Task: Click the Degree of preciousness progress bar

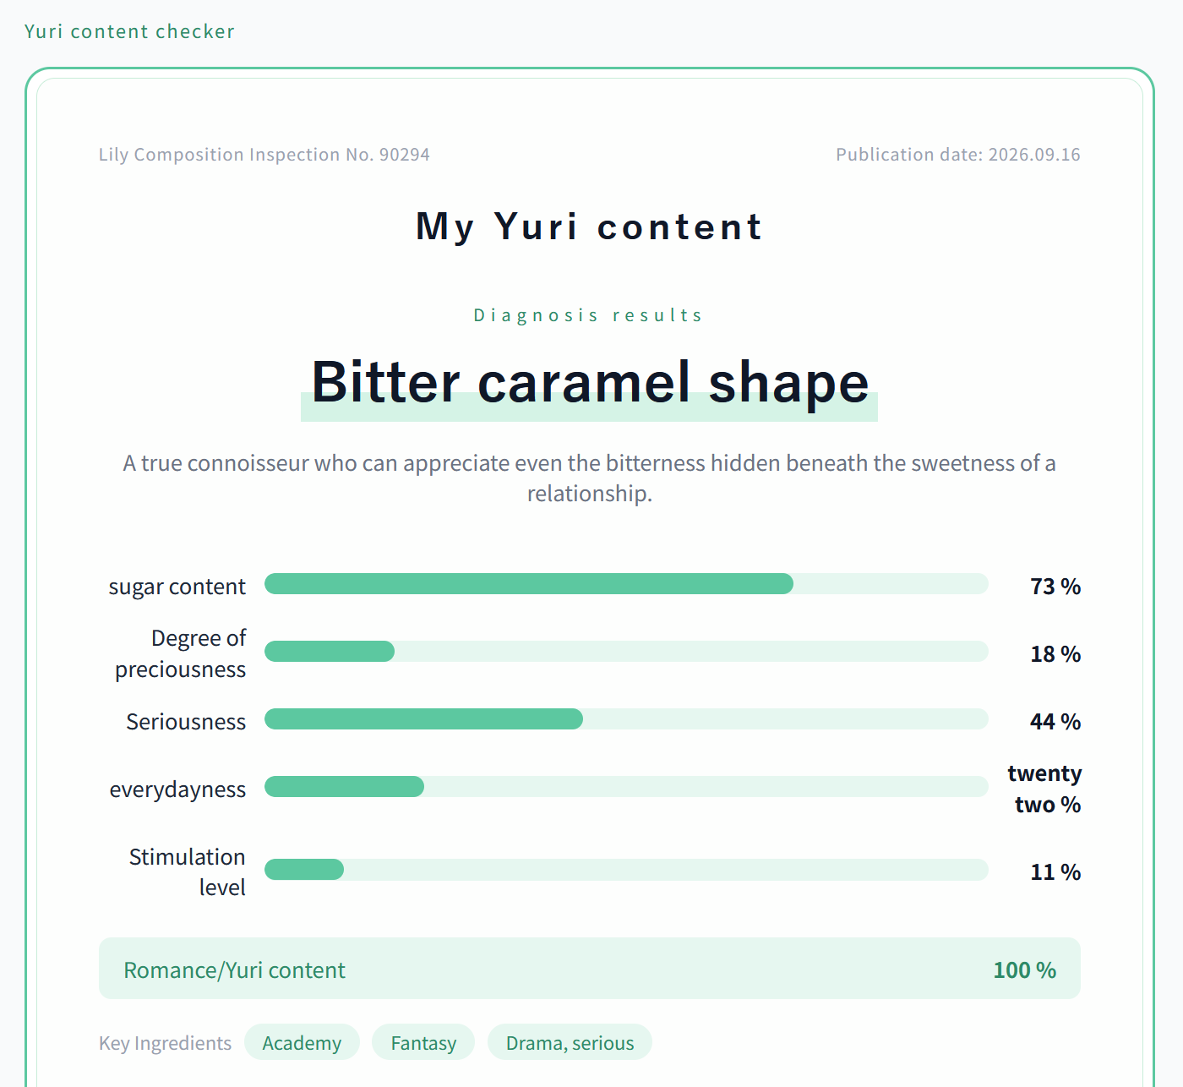Action: pyautogui.click(x=626, y=651)
